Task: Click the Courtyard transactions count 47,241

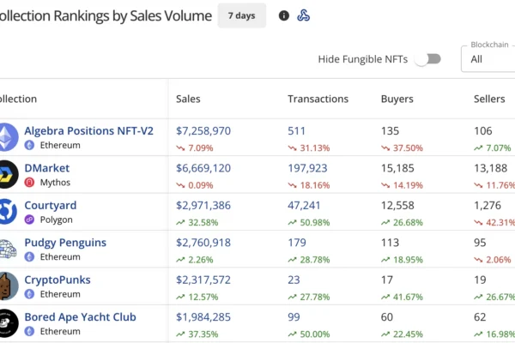Action: tap(306, 206)
